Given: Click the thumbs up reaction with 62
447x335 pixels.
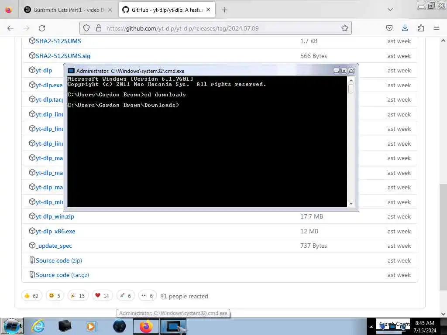Looking at the screenshot, I should (31, 296).
